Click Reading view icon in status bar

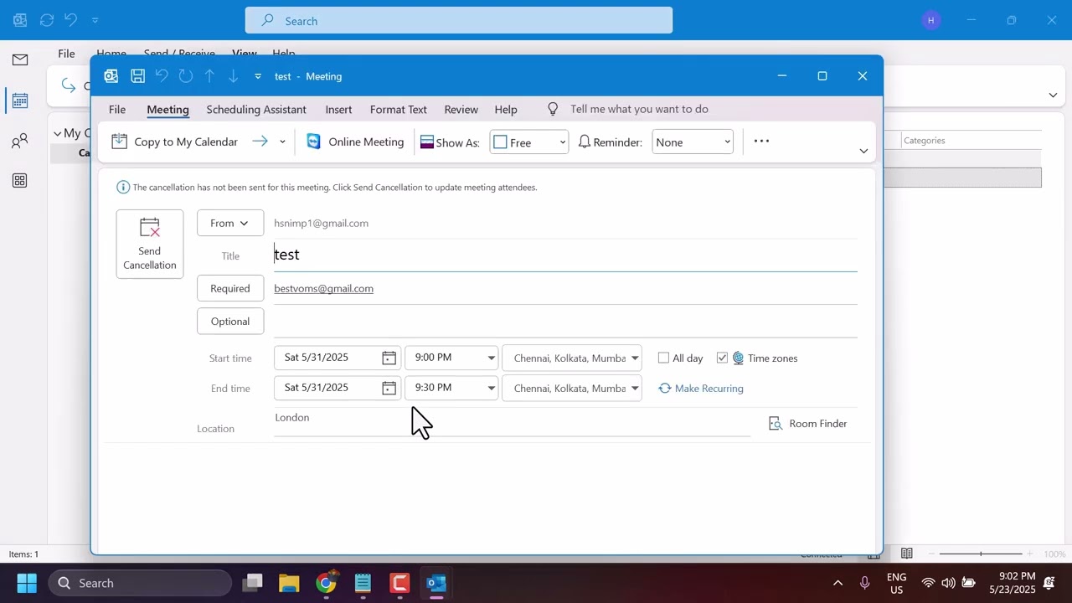pyautogui.click(x=907, y=554)
